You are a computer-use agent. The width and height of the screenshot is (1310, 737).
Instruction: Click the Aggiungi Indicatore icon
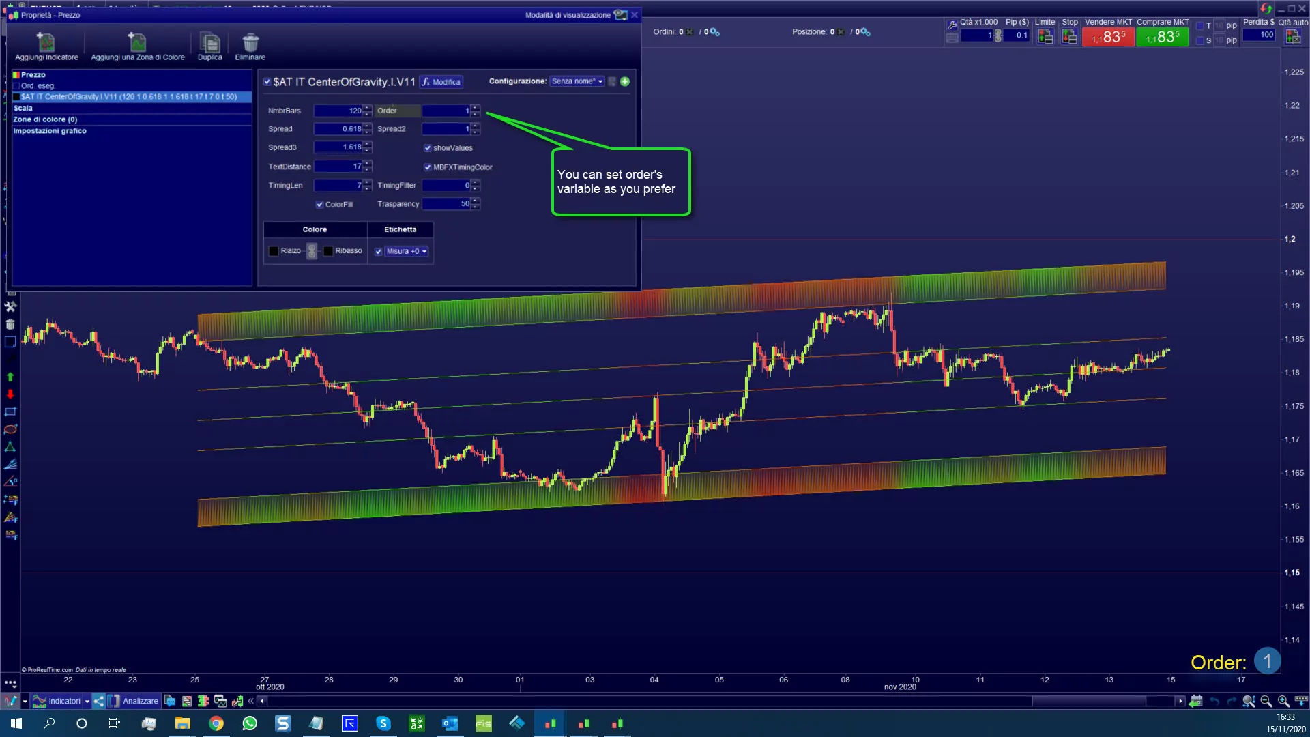coord(46,42)
